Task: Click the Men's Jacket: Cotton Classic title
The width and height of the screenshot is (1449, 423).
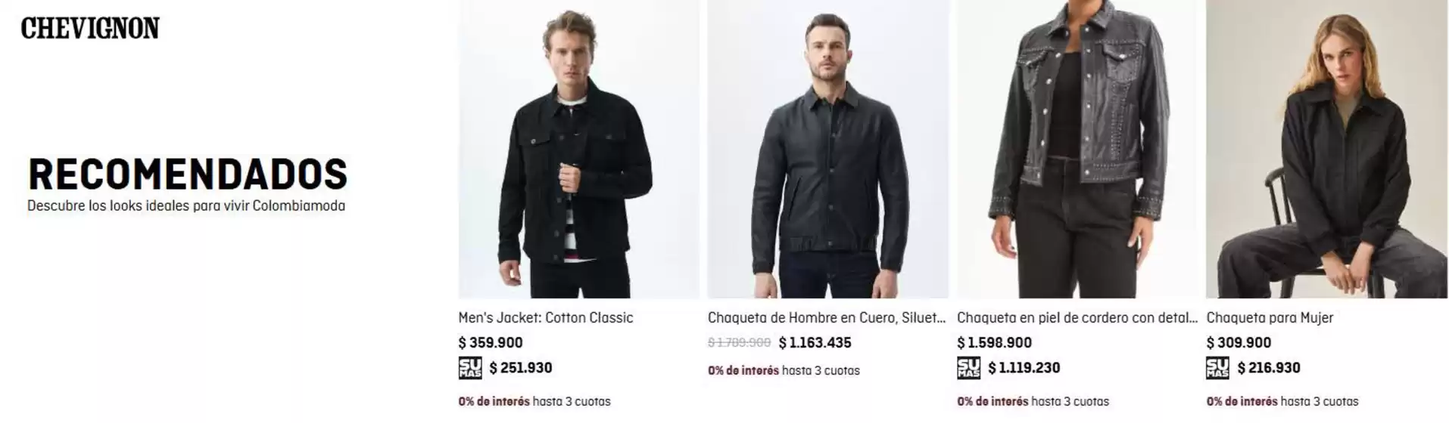Action: point(546,318)
